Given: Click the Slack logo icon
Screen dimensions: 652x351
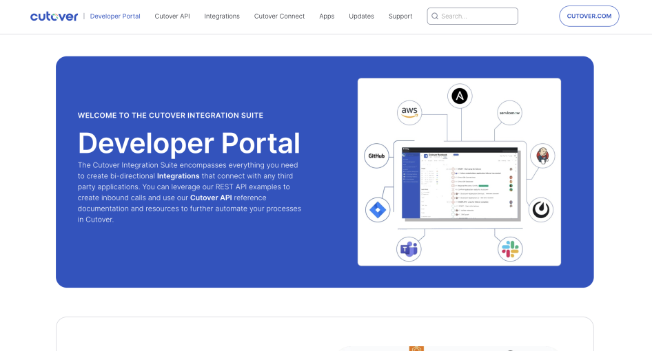Looking at the screenshot, I should (x=510, y=249).
